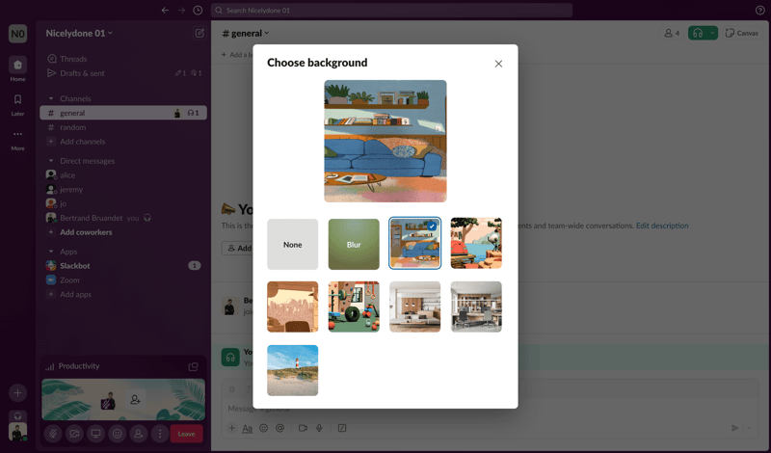
Task: Click the N0 workspace icon
Action: (17, 34)
